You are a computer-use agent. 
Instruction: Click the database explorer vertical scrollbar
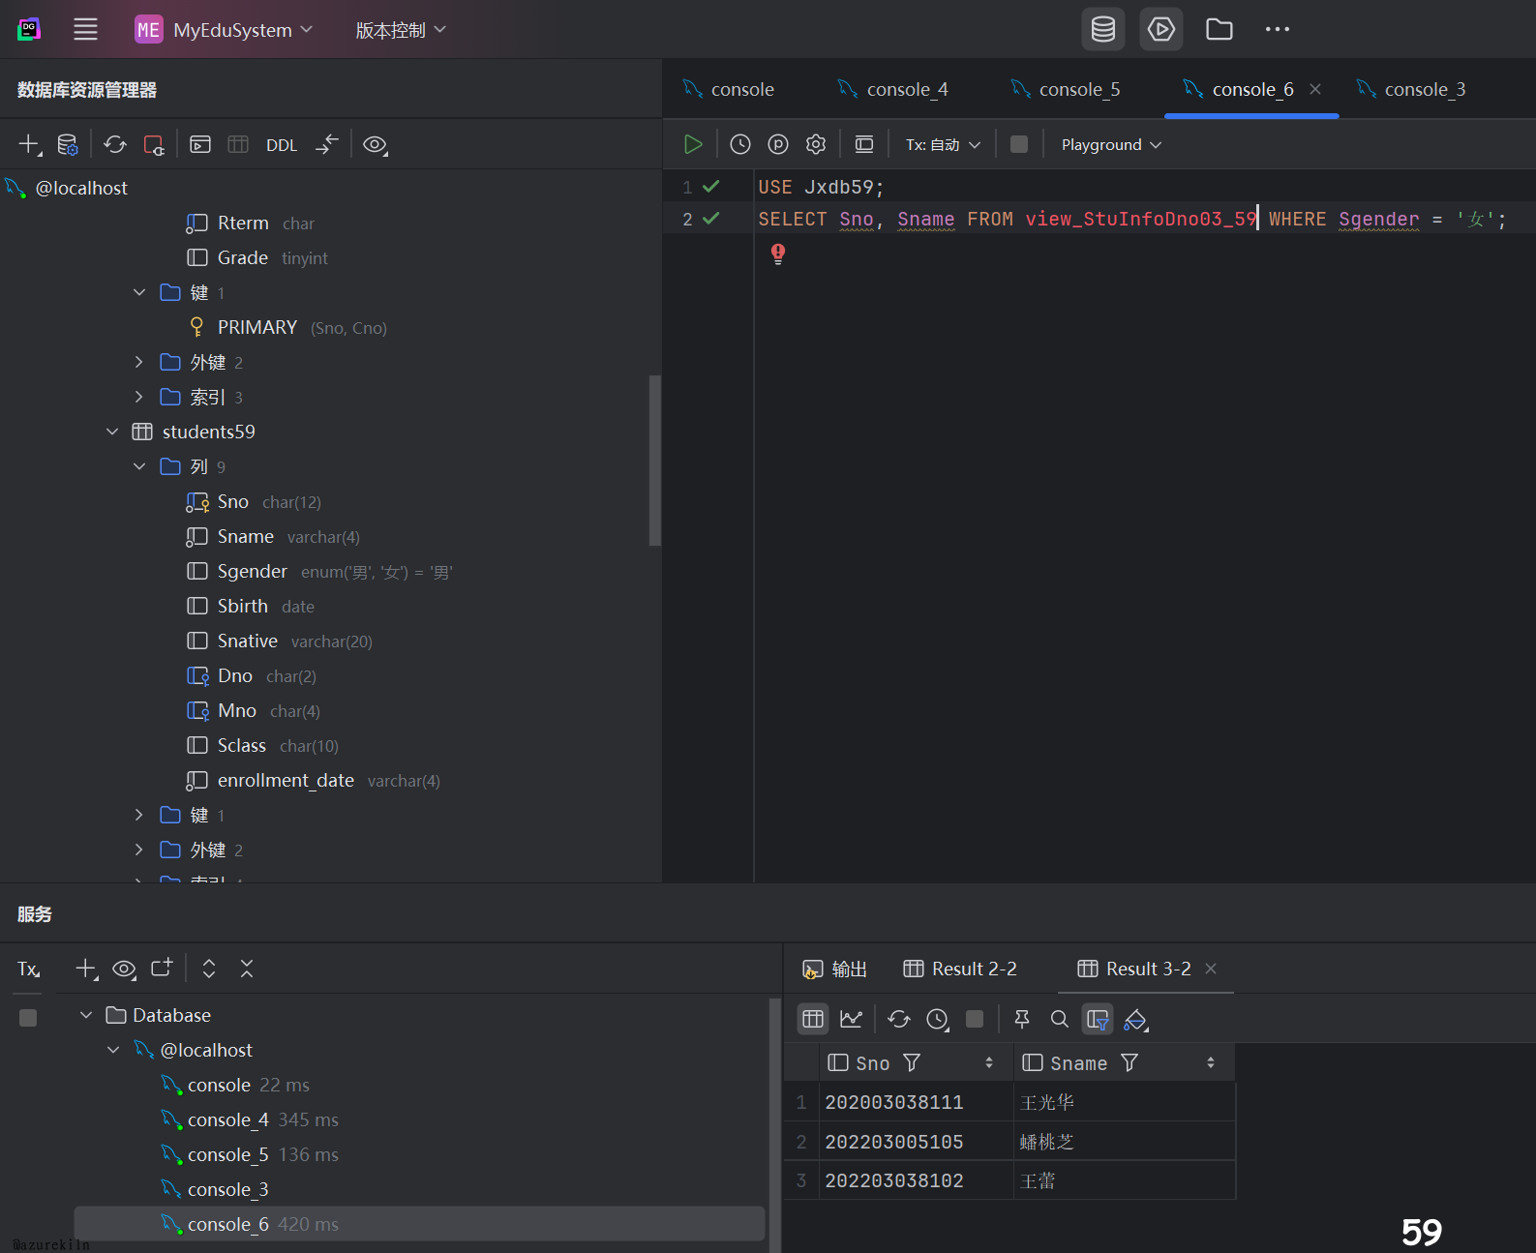coord(654,461)
